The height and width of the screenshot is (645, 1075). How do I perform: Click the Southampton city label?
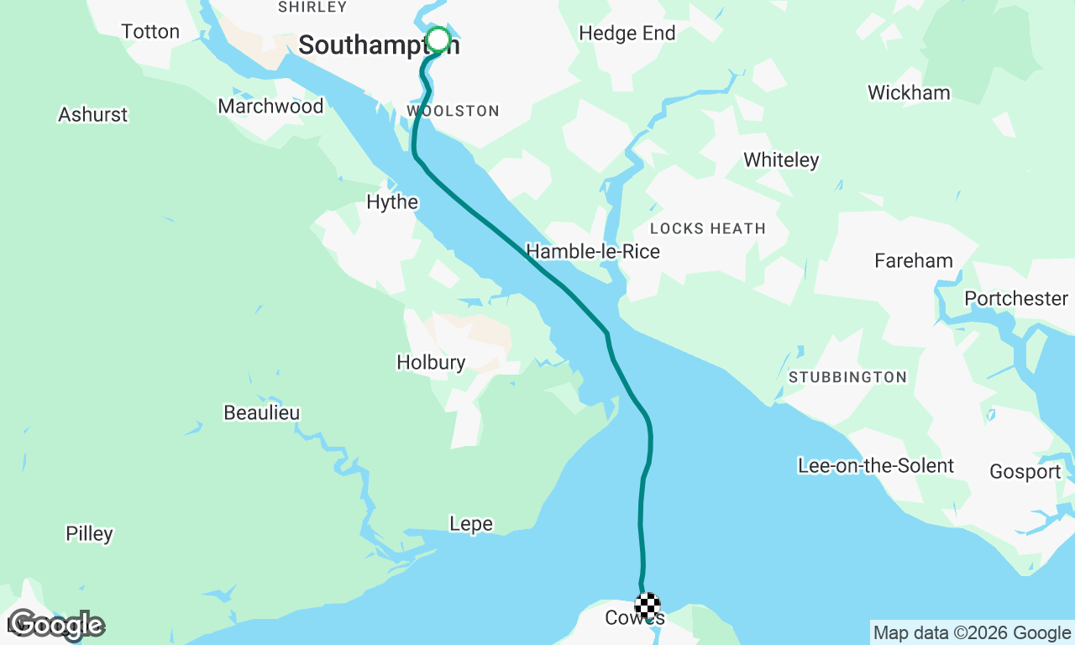coord(379,45)
